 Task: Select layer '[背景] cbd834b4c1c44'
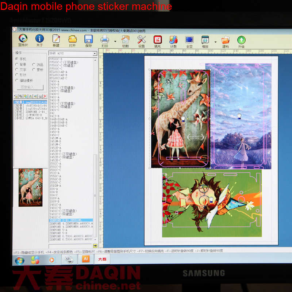[x=31, y=105]
